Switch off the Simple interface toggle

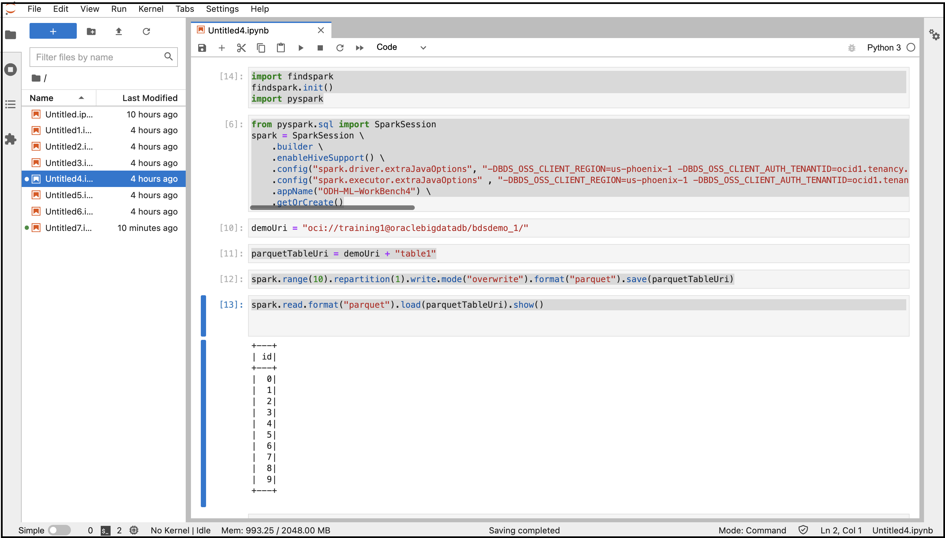pyautogui.click(x=59, y=530)
